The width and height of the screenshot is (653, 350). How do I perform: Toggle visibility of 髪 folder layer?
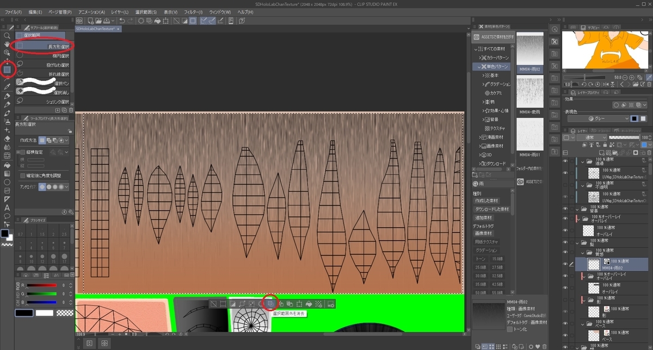tap(566, 243)
